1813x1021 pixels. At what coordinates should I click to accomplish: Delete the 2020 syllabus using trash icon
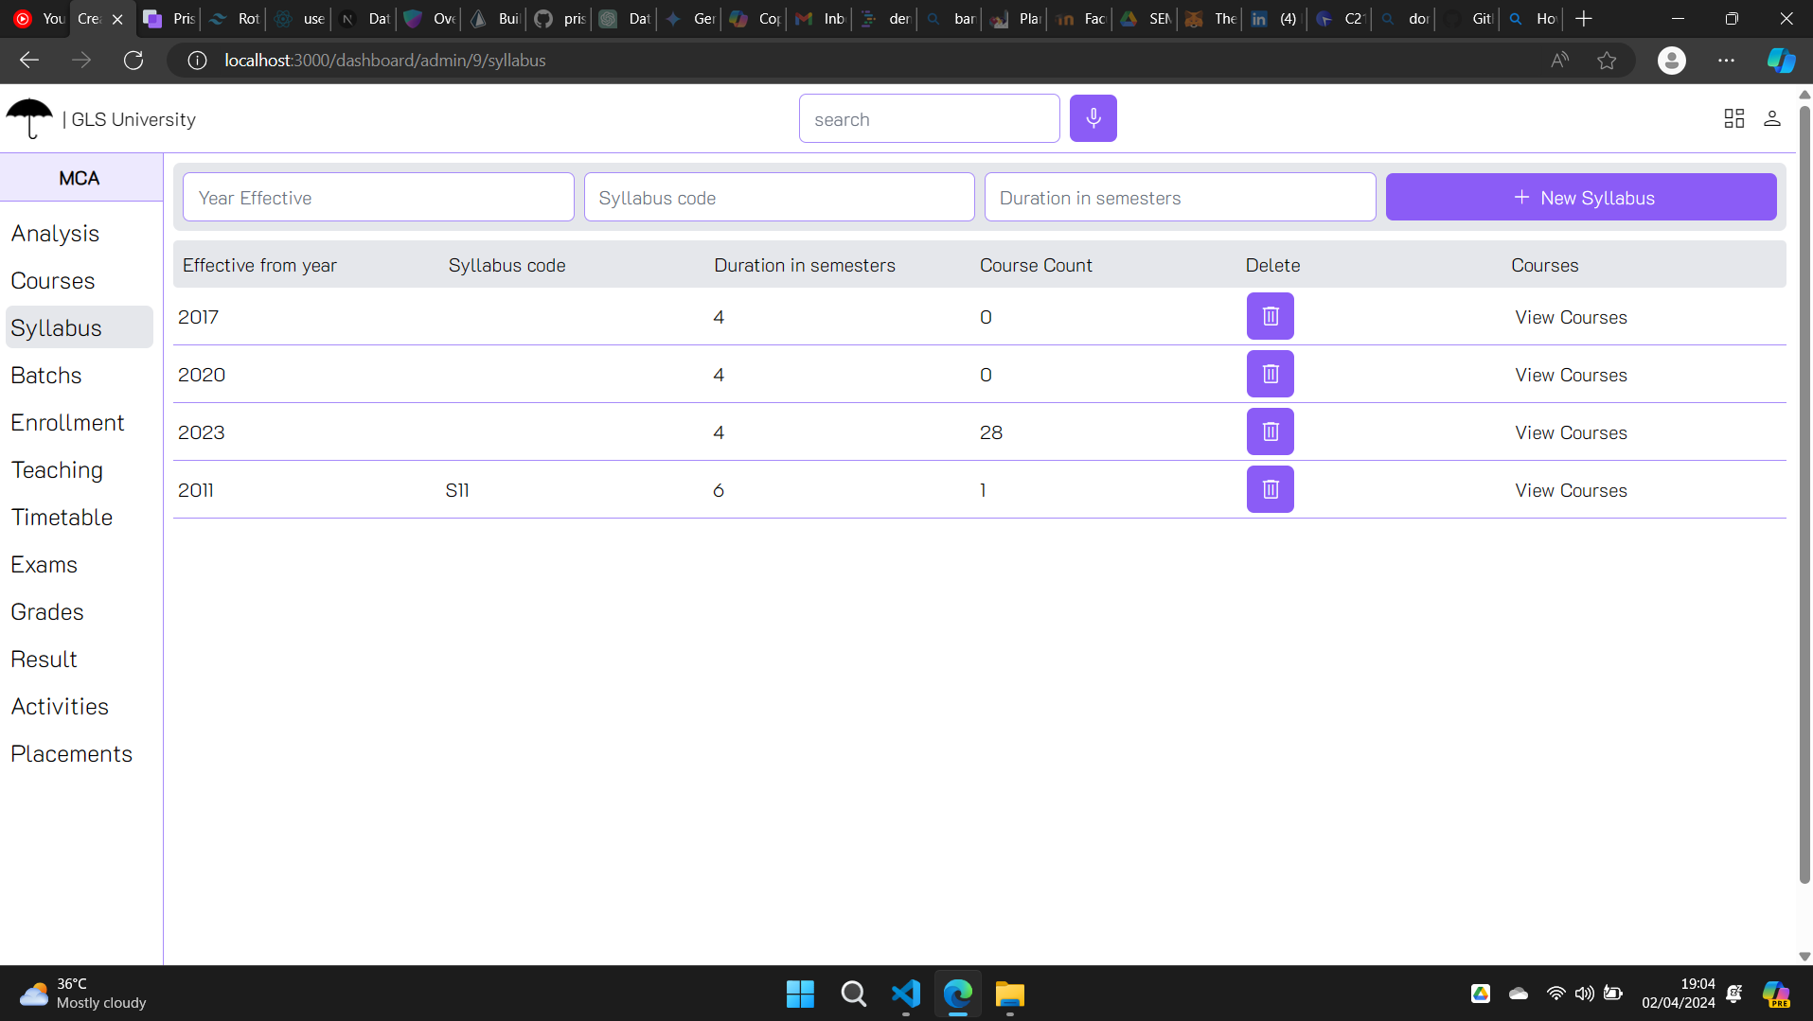point(1270,374)
